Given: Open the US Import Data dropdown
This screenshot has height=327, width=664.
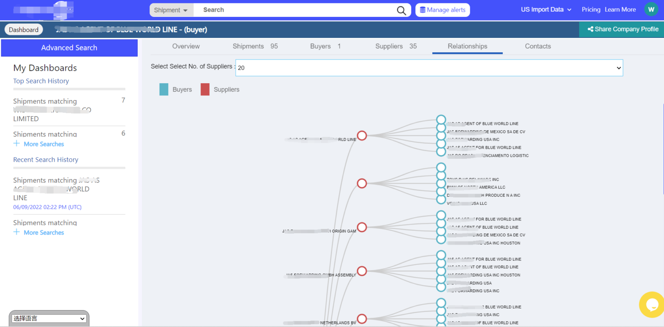Looking at the screenshot, I should 546,9.
